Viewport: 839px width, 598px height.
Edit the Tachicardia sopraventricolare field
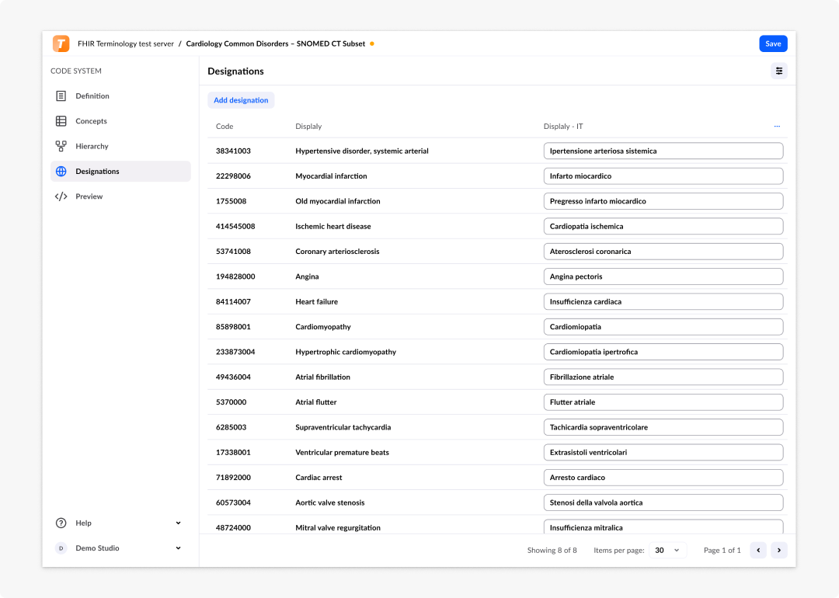click(x=663, y=427)
